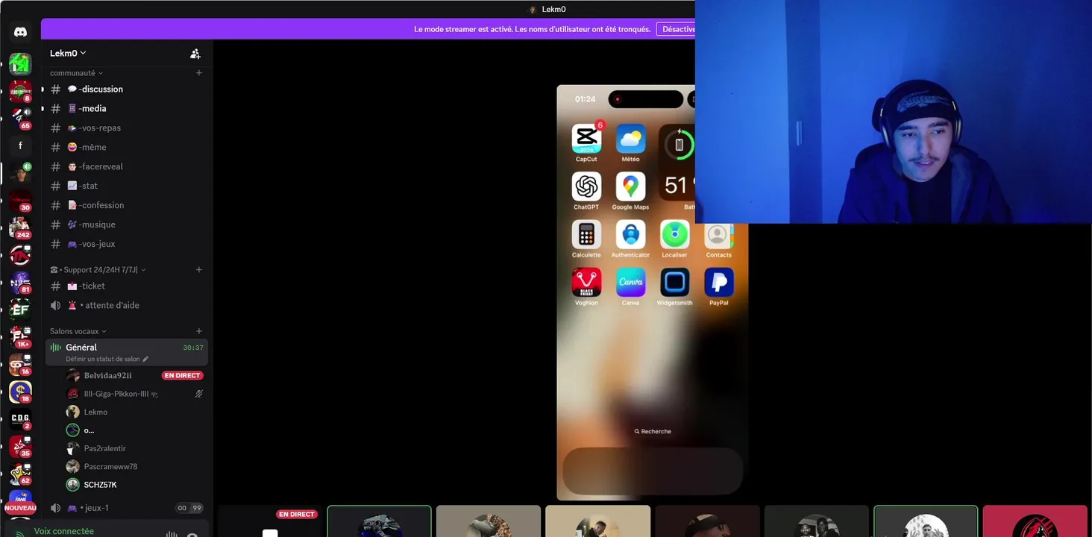Collapse the communauté channel category
The image size is (1092, 537).
(76, 73)
